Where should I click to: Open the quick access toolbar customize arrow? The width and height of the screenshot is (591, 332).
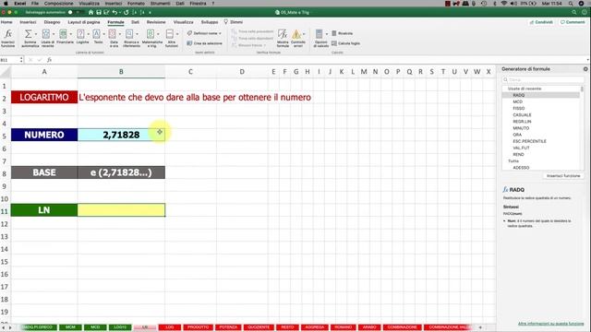point(150,12)
